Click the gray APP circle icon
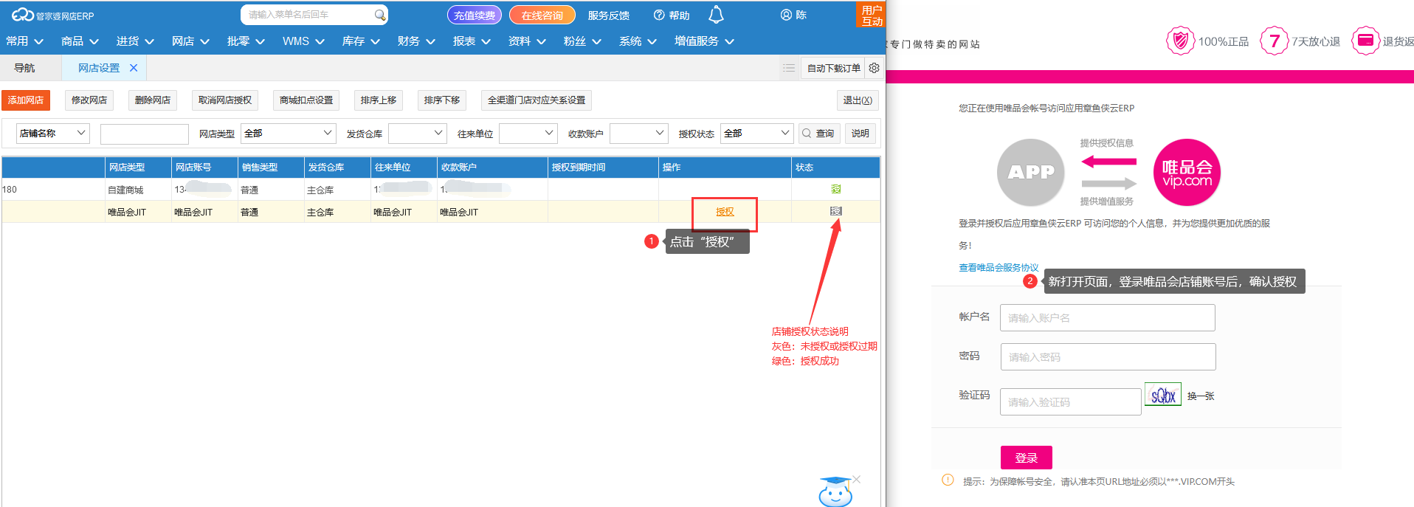The width and height of the screenshot is (1414, 507). tap(1031, 173)
